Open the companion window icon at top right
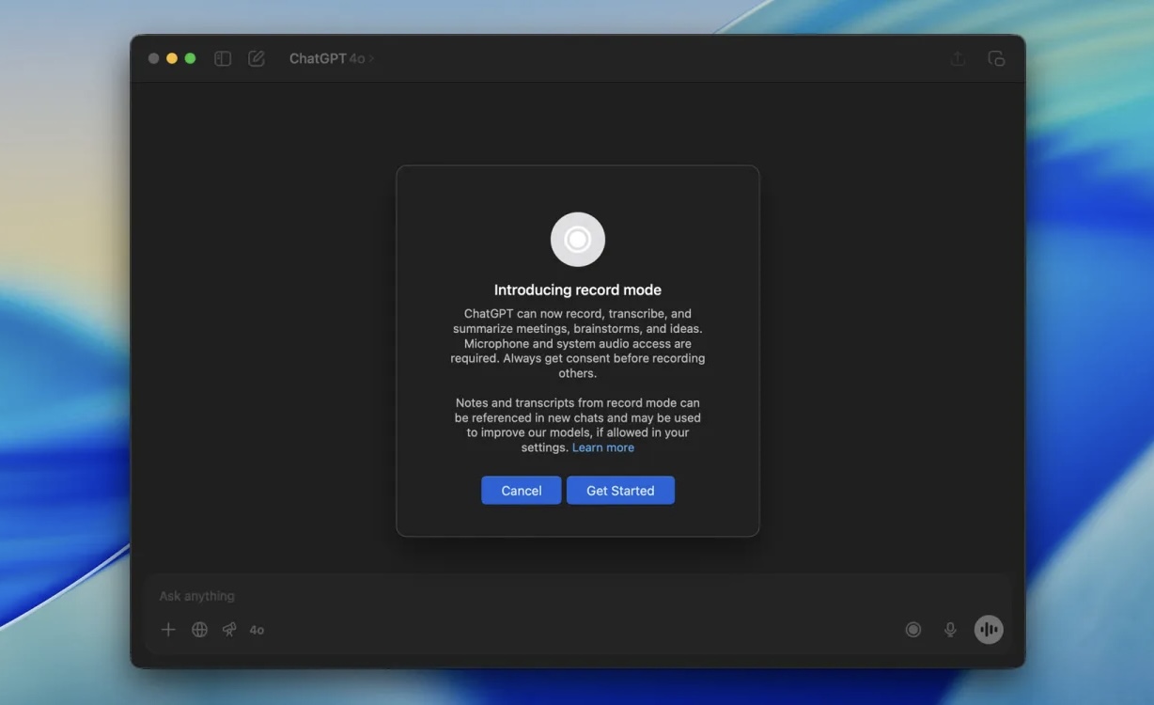 click(996, 58)
